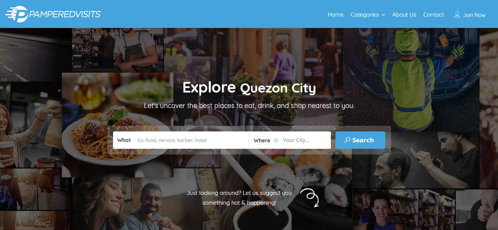The height and width of the screenshot is (230, 498).
Task: Focus the Your City input field
Action: point(305,140)
